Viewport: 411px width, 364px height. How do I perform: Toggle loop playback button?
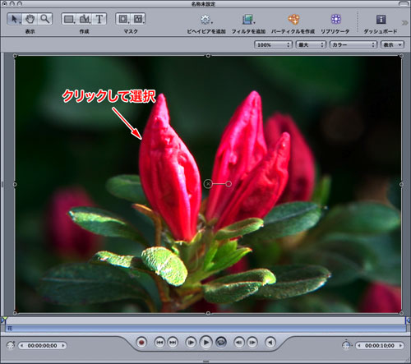[x=221, y=343]
